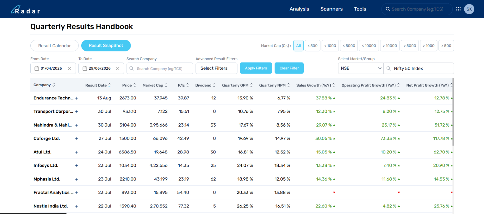Image resolution: width=484 pixels, height=214 pixels.
Task: Click Mahindra & Mahi... price 3104.00
Action: point(128,125)
